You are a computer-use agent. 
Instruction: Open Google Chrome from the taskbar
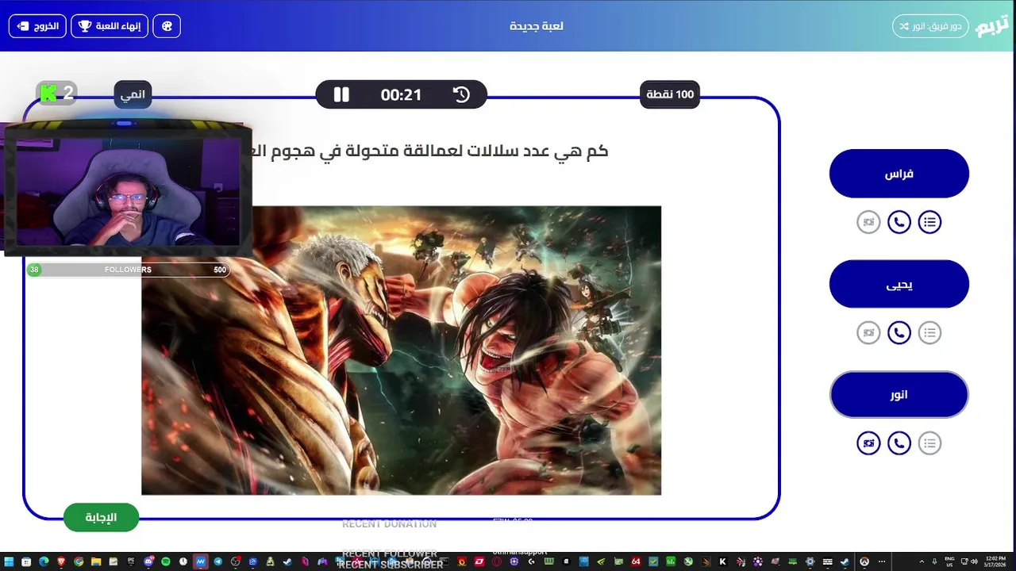pos(79,561)
